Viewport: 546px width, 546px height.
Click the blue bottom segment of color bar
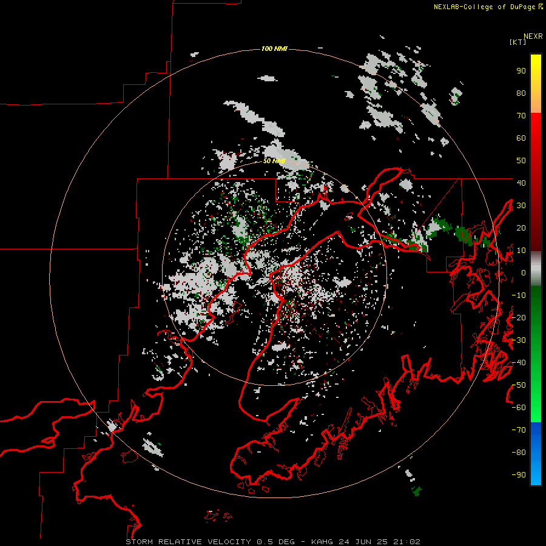pos(536,454)
